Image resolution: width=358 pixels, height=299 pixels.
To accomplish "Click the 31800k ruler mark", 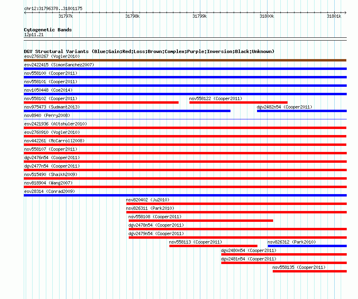I will 267,16.
